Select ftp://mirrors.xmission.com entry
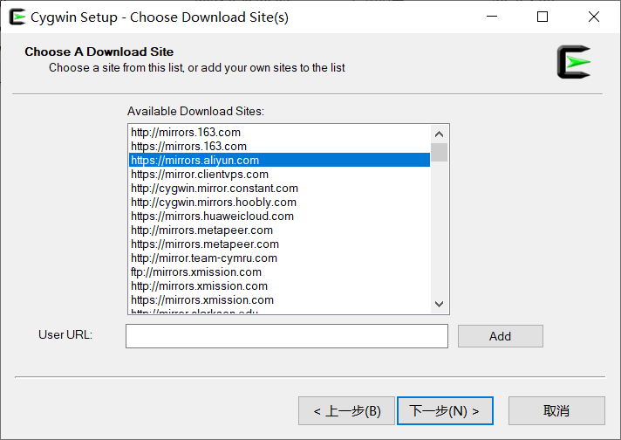Viewport: 621px width, 440px height. pyautogui.click(x=279, y=272)
